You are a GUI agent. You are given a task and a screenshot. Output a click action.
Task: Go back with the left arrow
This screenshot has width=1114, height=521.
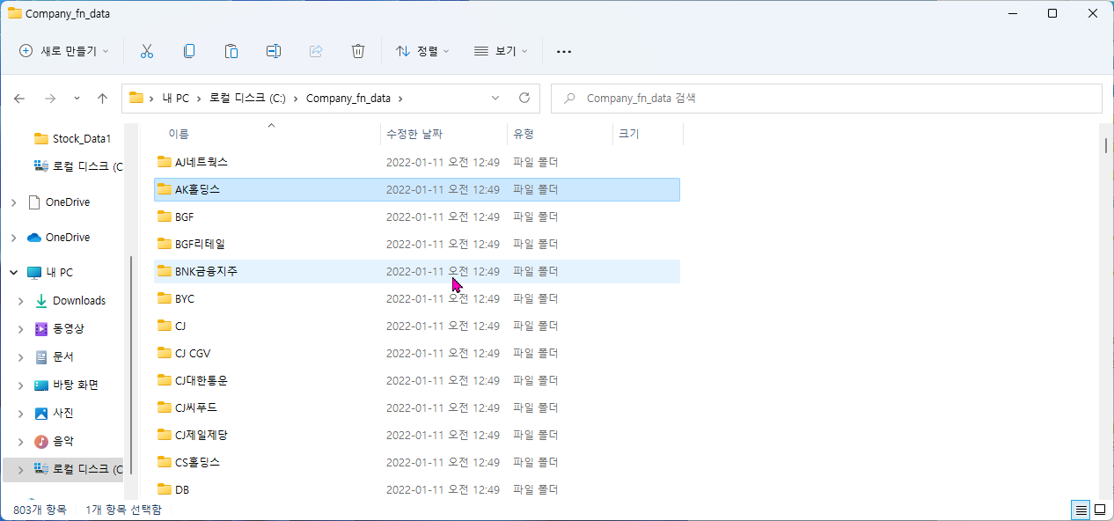coord(19,99)
